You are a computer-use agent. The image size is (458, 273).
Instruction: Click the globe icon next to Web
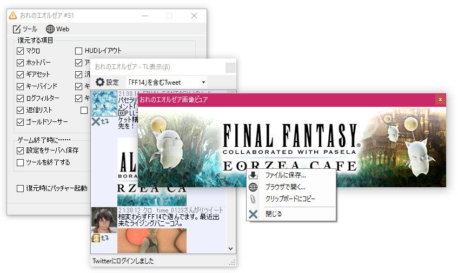(x=50, y=29)
